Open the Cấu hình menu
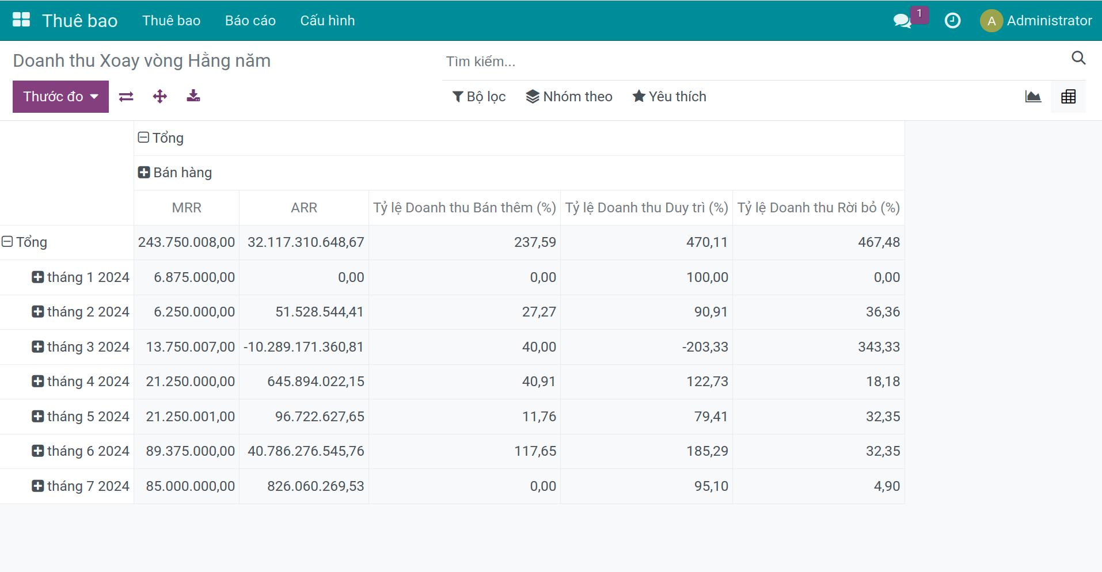This screenshot has width=1102, height=572. [x=327, y=21]
